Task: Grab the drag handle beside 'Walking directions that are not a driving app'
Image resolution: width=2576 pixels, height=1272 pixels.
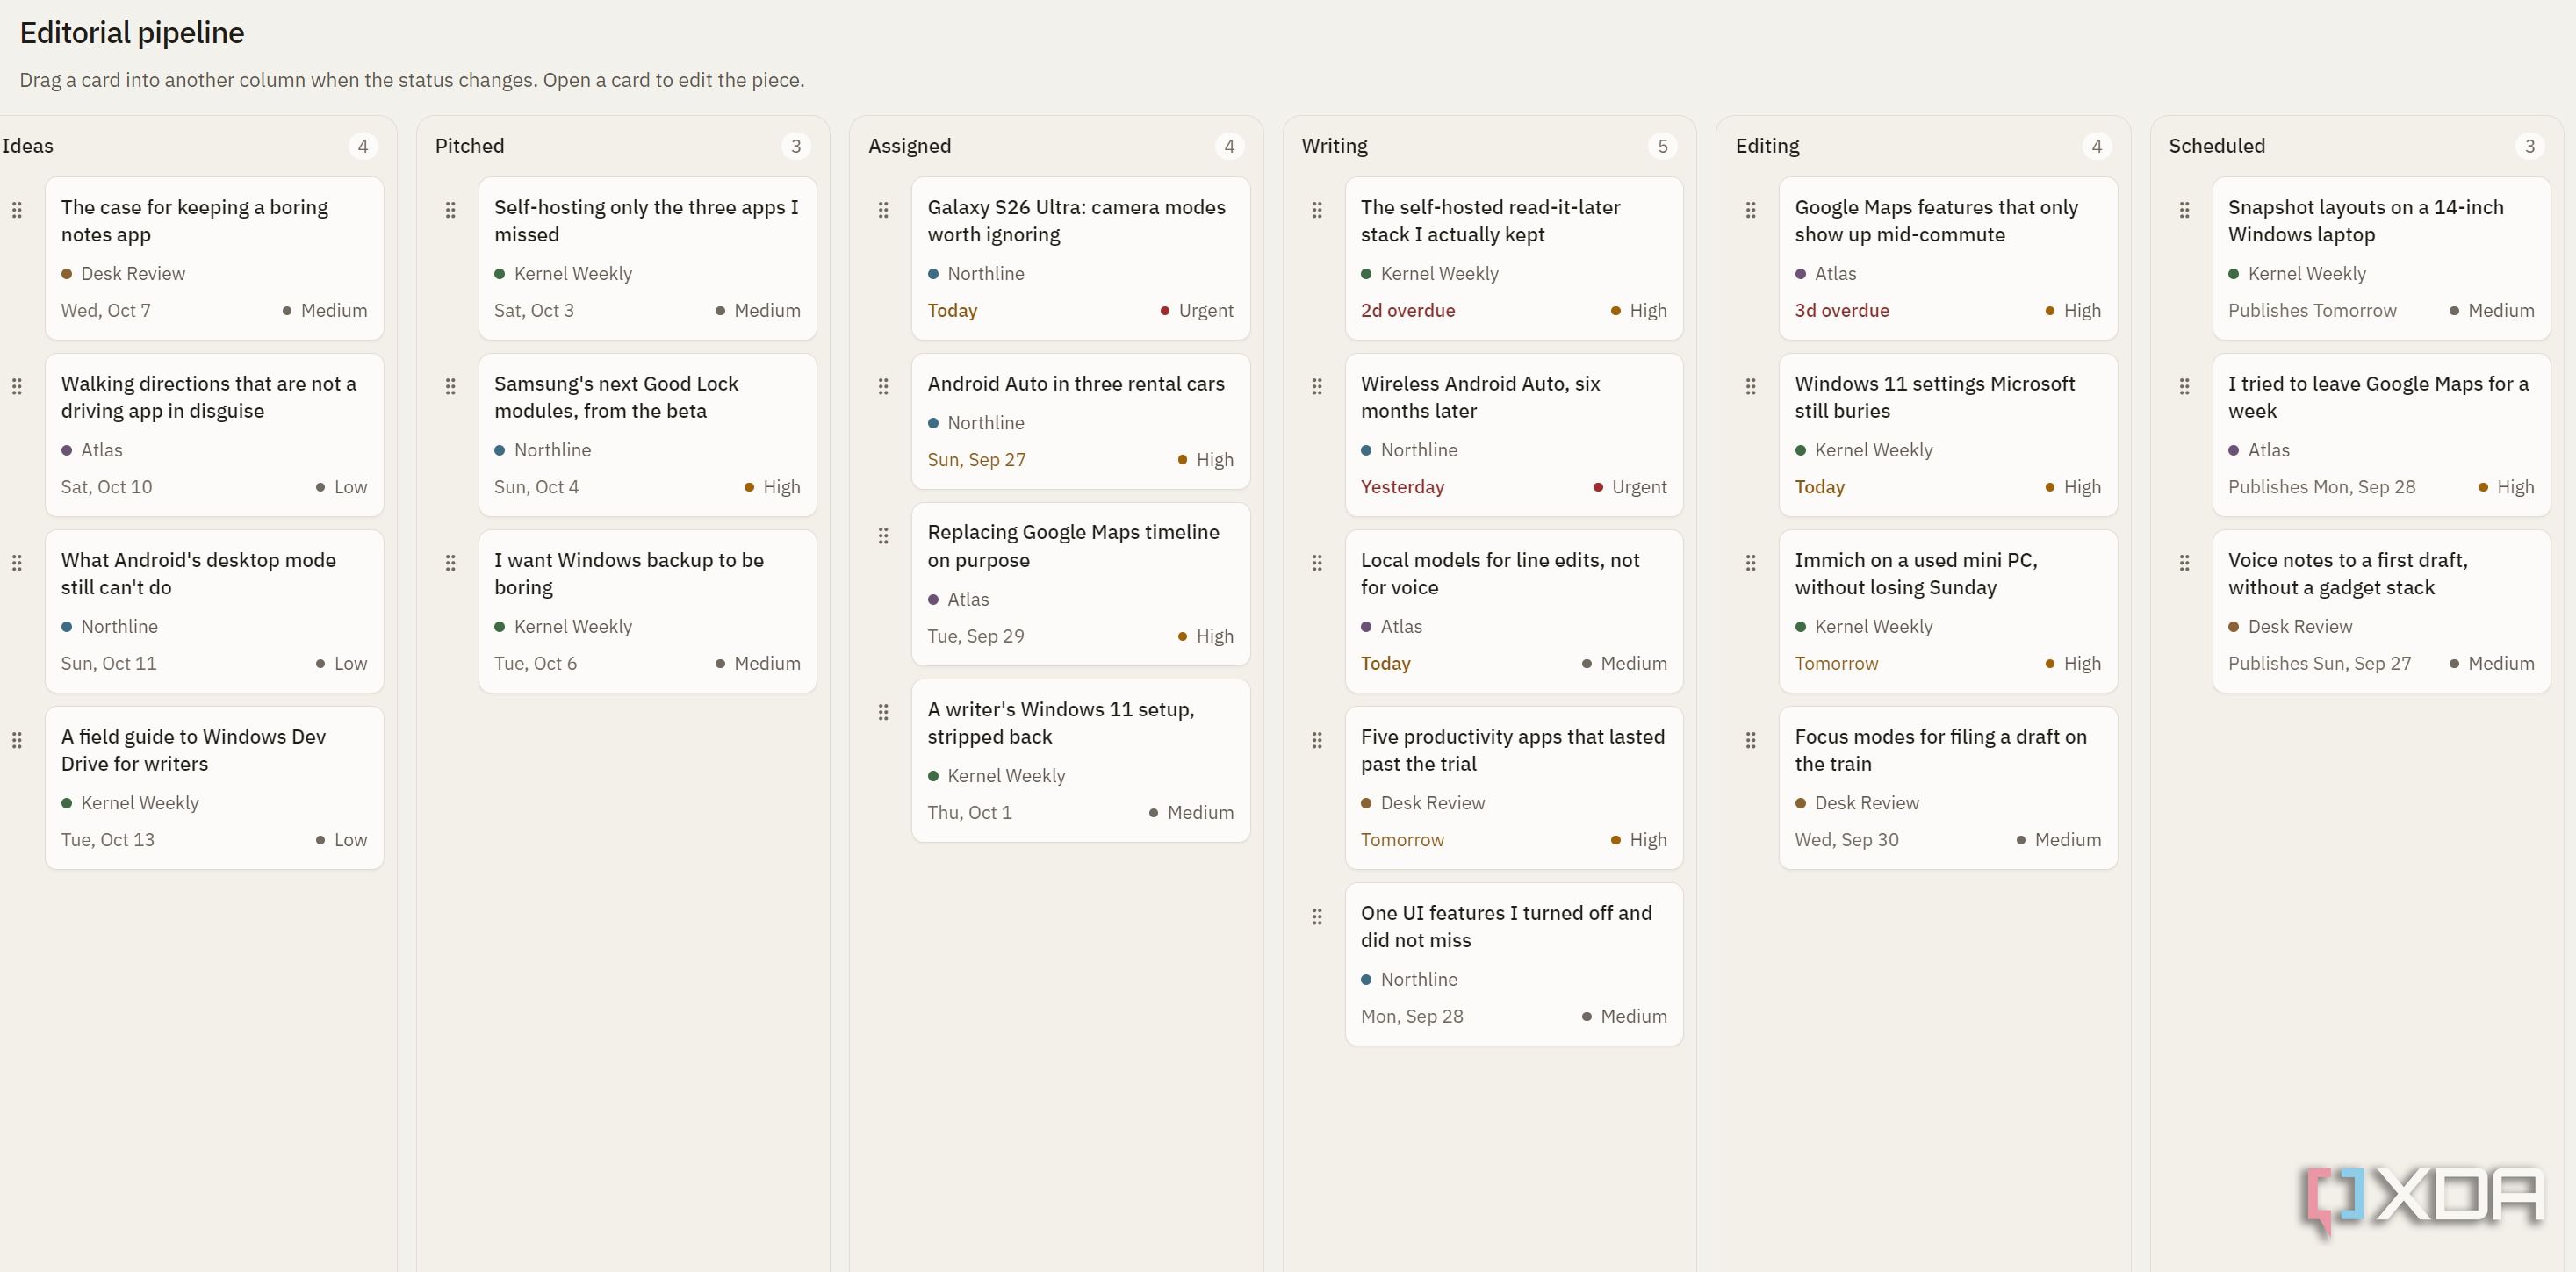Action: click(17, 386)
